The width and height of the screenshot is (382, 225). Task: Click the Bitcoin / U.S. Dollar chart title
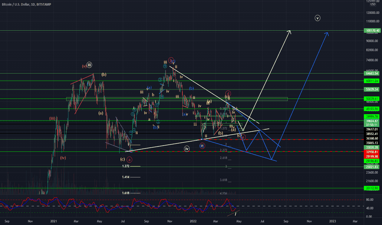click(26, 4)
